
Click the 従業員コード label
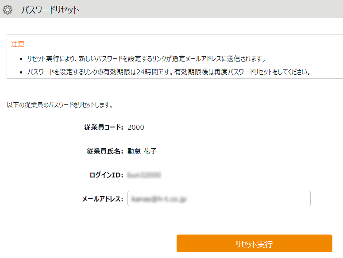104,127
